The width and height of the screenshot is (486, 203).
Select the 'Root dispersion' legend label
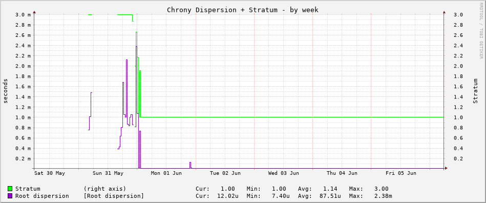click(x=42, y=196)
